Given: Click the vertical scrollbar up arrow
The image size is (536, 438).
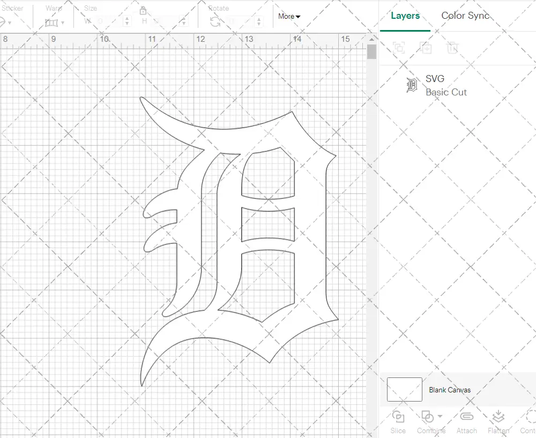Looking at the screenshot, I should [371, 39].
